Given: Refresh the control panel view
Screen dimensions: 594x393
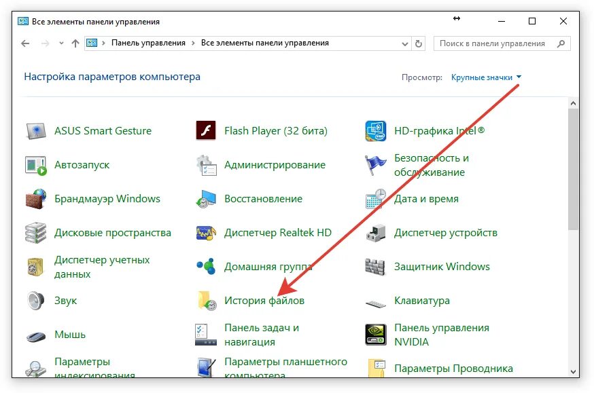Looking at the screenshot, I should [x=419, y=44].
